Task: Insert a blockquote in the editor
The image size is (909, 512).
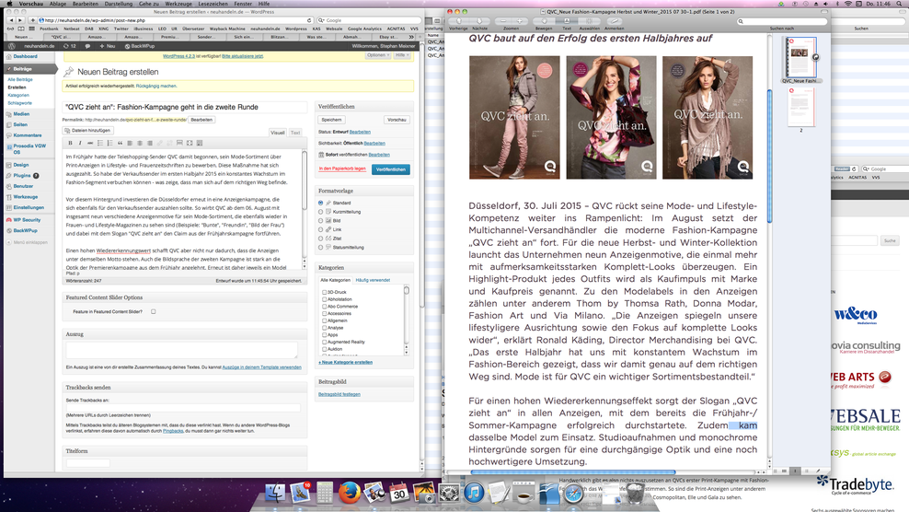Action: pos(120,143)
